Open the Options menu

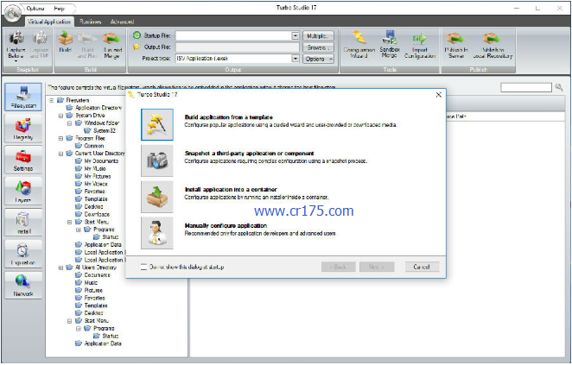click(35, 9)
